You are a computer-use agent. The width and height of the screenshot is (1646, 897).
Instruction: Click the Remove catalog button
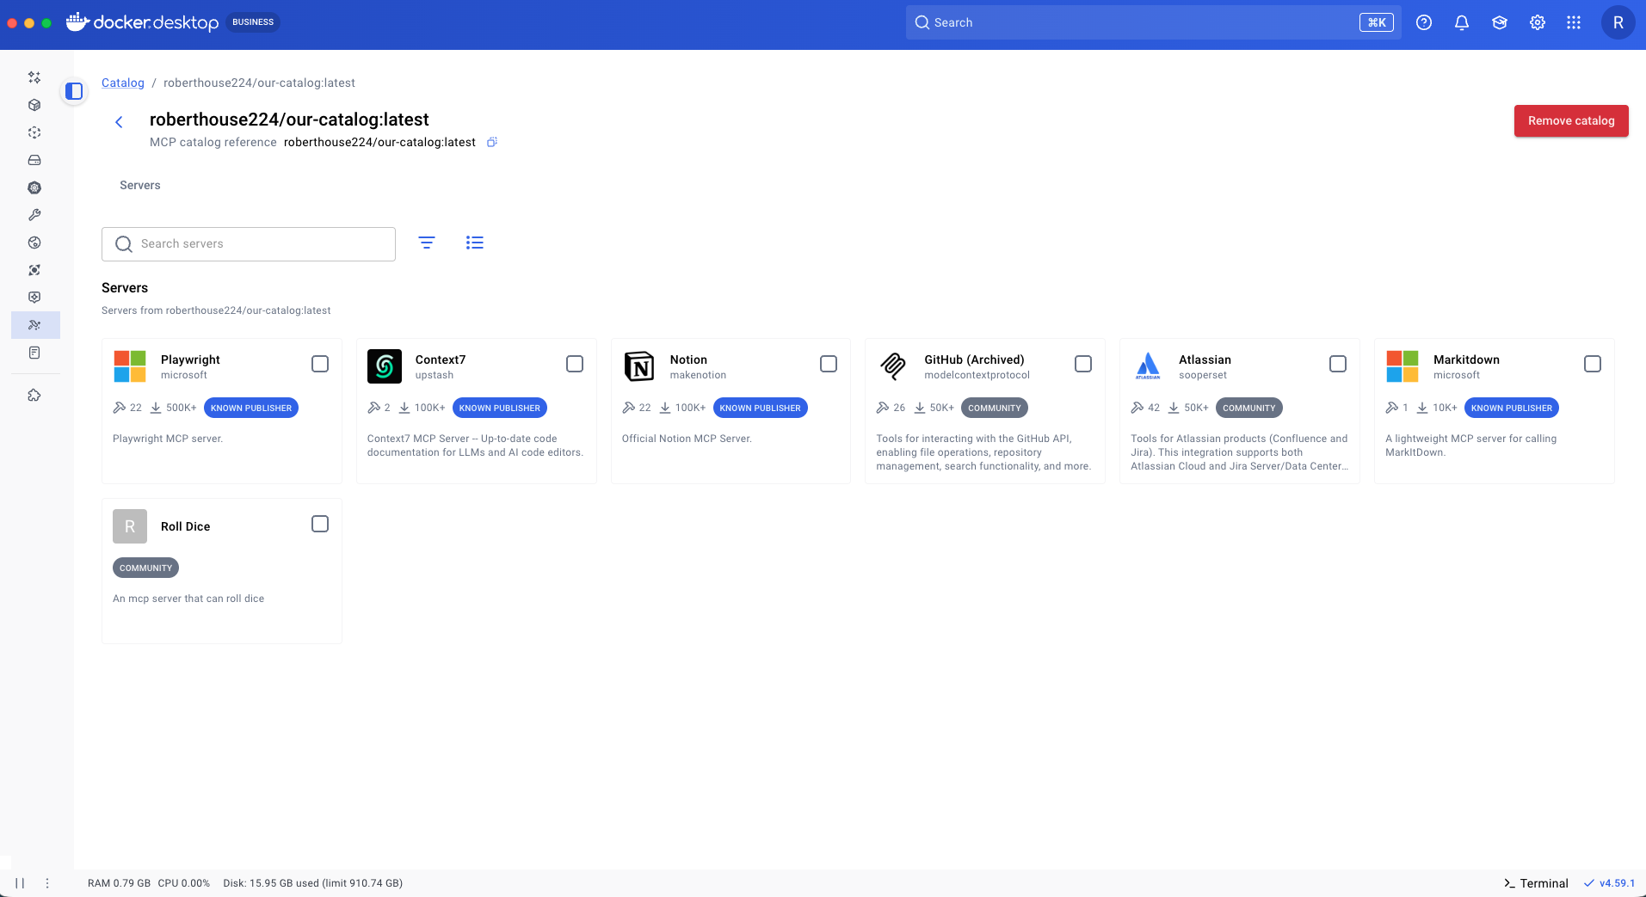pyautogui.click(x=1571, y=121)
